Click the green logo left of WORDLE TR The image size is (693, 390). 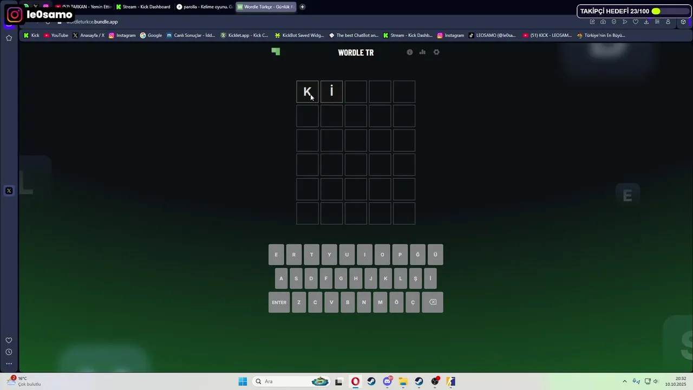coord(276,51)
